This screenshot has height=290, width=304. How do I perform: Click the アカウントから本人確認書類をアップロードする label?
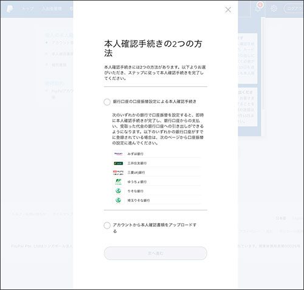coord(154,228)
